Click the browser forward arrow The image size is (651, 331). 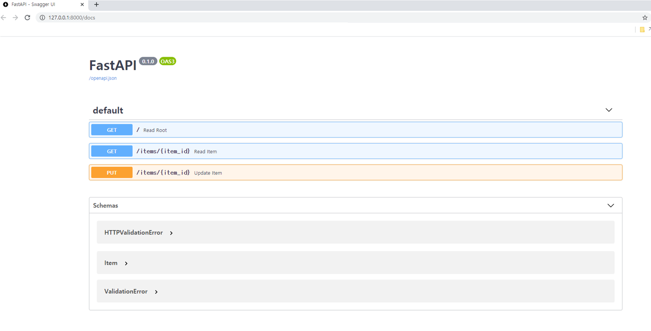coord(15,18)
